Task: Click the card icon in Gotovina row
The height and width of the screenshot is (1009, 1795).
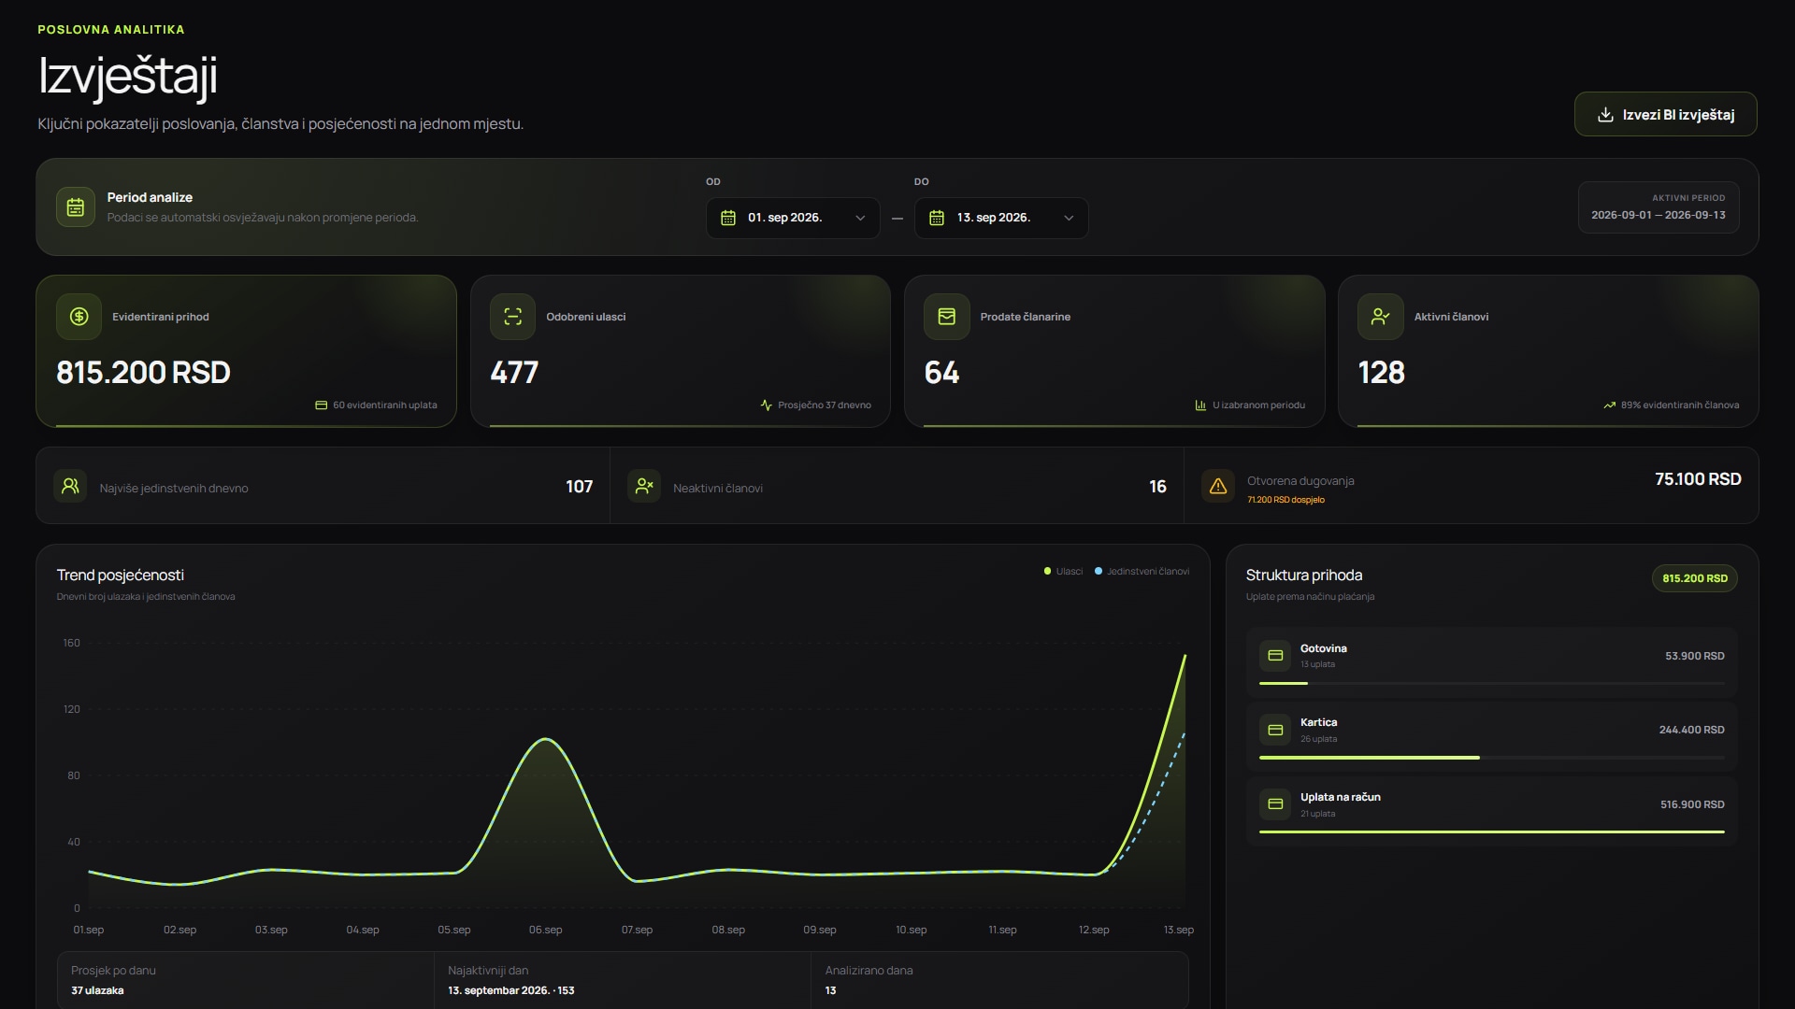Action: coord(1275,656)
